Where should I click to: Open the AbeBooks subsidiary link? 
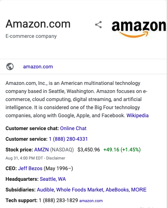(x=117, y=190)
